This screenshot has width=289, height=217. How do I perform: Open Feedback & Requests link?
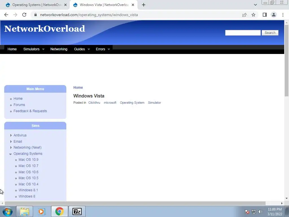coord(30,111)
